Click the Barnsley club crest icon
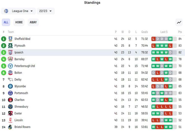This screenshot has height=131, width=185. coord(10,59)
